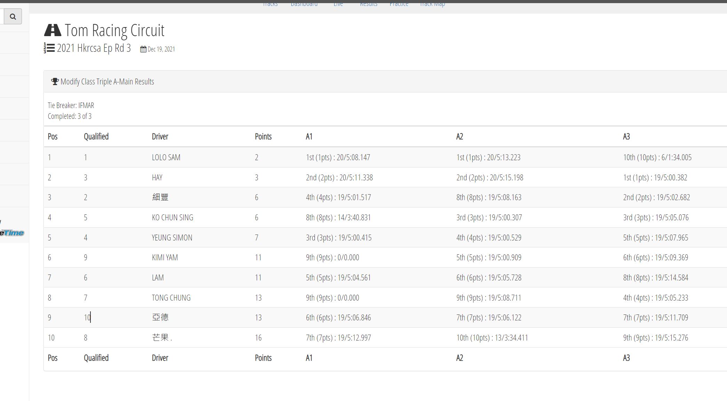Click the calendar icon near Dec 19, 2021

tap(143, 49)
